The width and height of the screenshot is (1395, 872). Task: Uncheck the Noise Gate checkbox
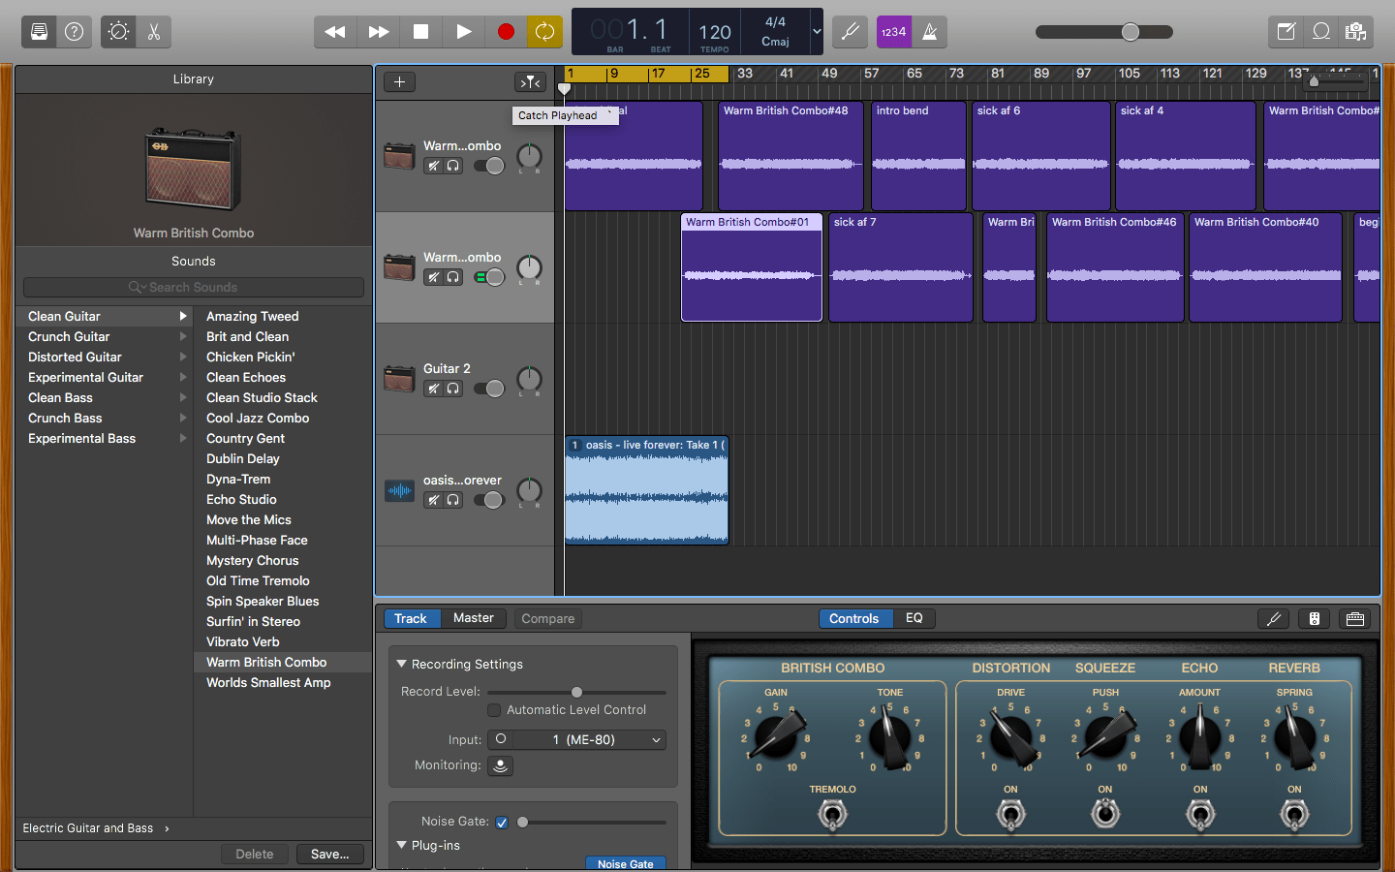502,823
